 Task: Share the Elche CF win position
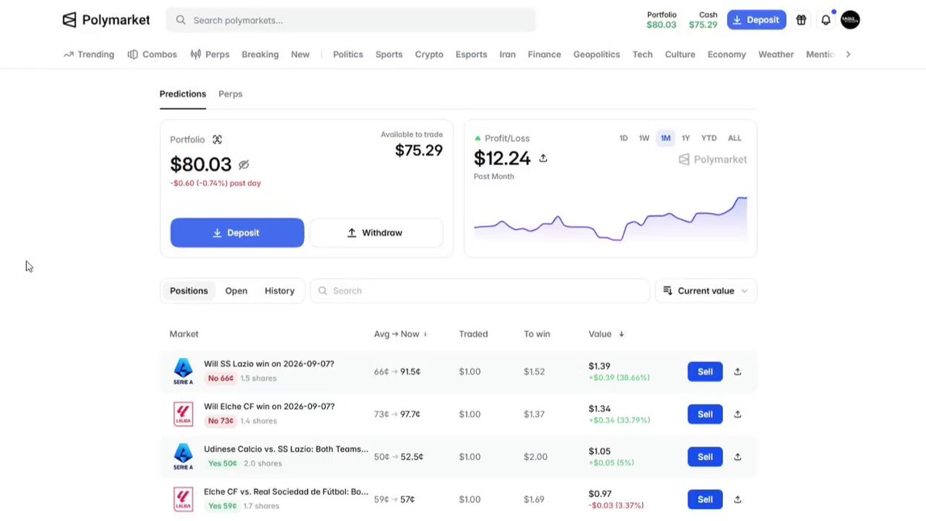click(738, 414)
